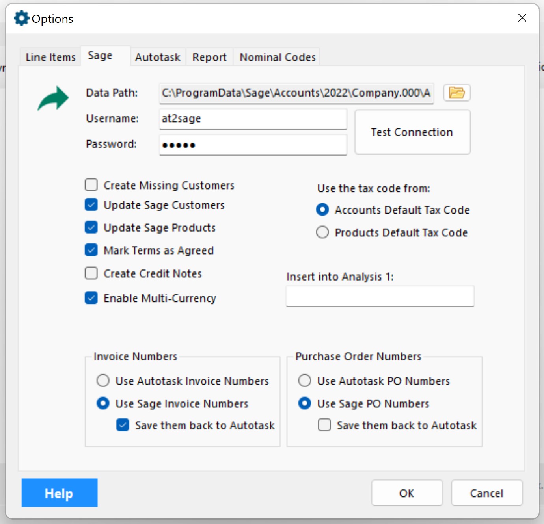This screenshot has height=524, width=544.
Task: Enable Create Missing Customers checkbox
Action: [x=91, y=185]
